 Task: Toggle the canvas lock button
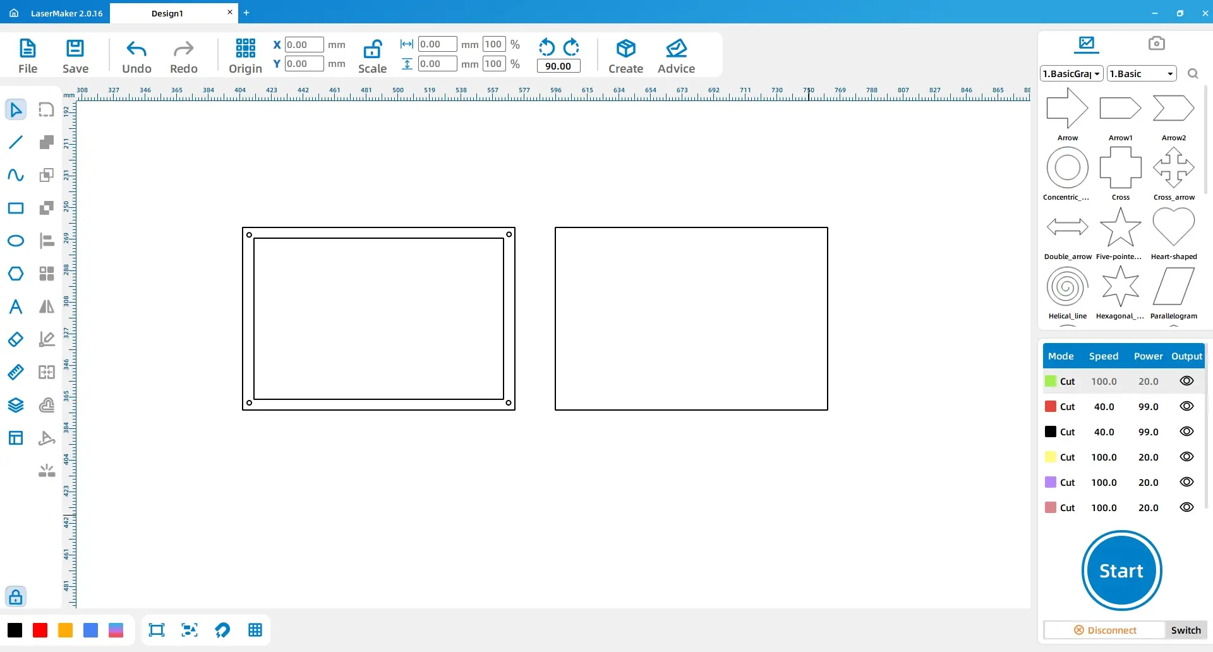tap(16, 596)
